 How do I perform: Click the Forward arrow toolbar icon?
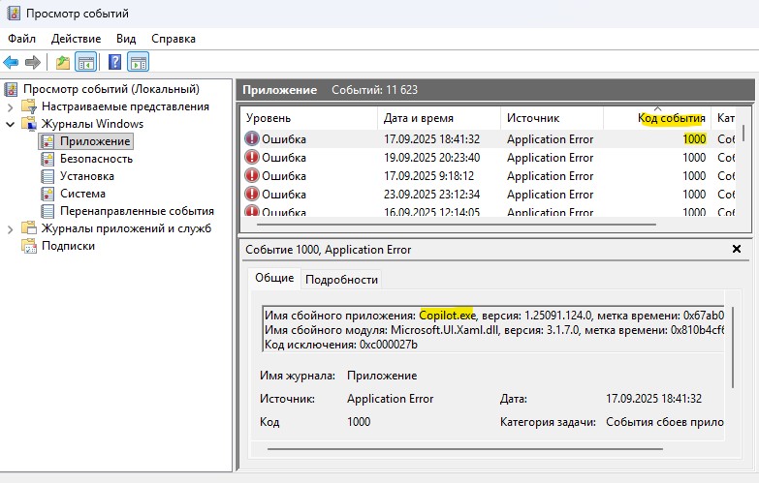(x=33, y=63)
